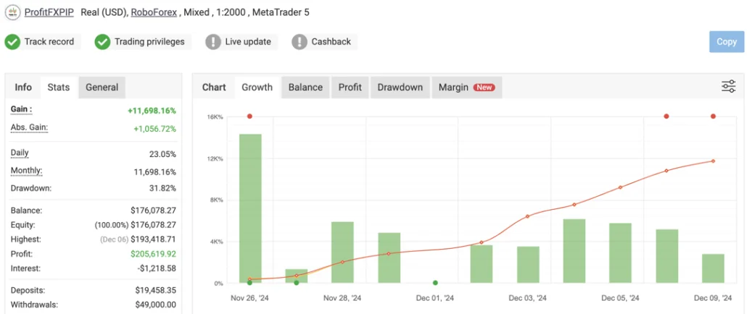Click the tallest green bar for Nov 26
The width and height of the screenshot is (747, 314).
click(x=250, y=208)
